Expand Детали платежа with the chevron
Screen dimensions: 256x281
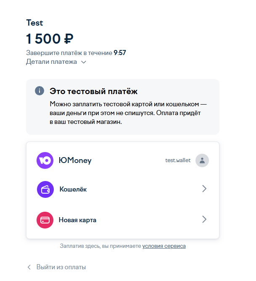click(84, 62)
